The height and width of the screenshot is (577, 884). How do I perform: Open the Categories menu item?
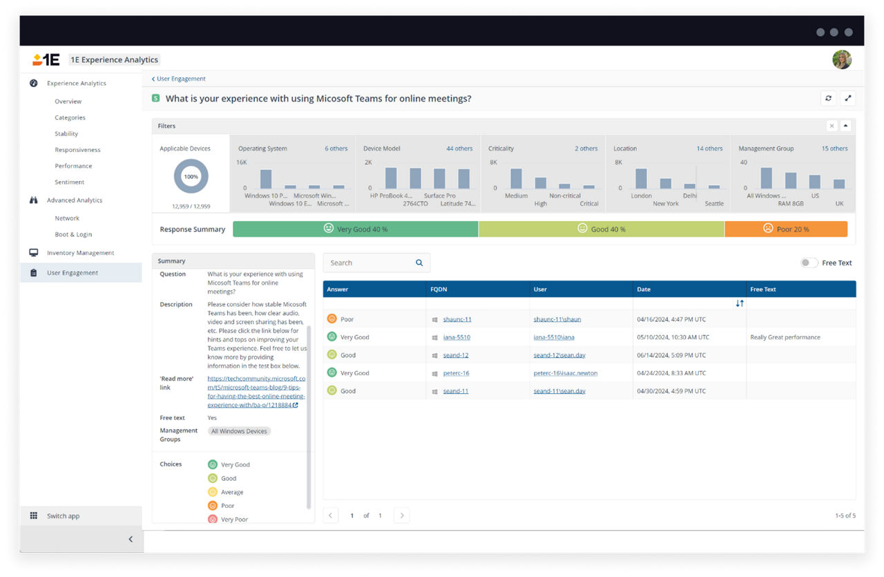coord(70,117)
